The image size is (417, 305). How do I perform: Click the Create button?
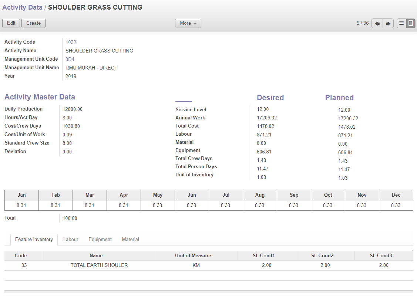[x=33, y=23]
